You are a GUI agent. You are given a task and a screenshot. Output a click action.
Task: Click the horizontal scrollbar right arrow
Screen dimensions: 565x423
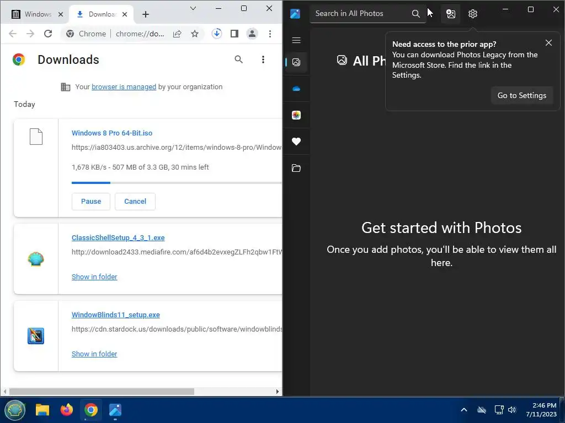278,392
